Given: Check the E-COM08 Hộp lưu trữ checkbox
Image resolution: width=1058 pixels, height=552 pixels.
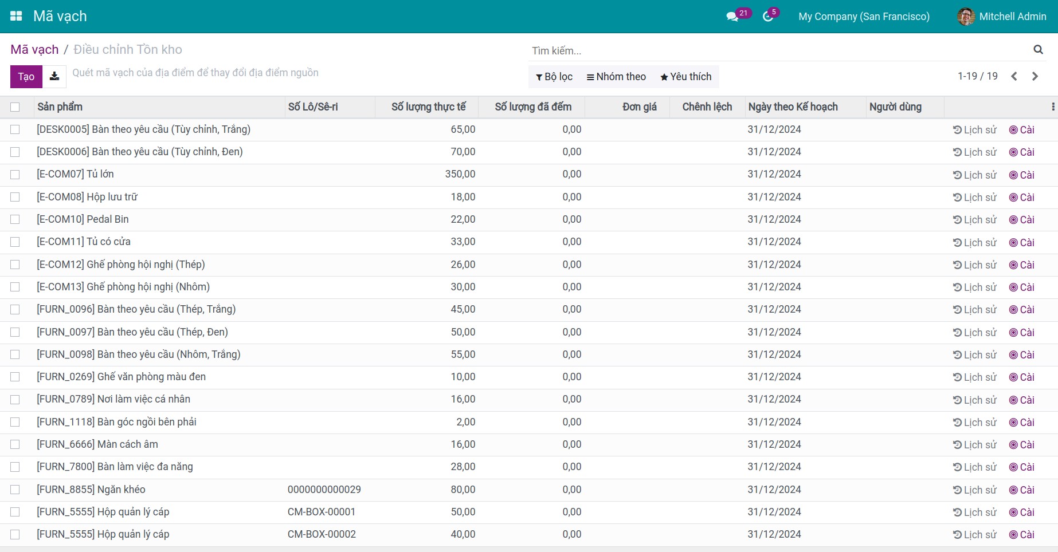Looking at the screenshot, I should click(x=15, y=197).
